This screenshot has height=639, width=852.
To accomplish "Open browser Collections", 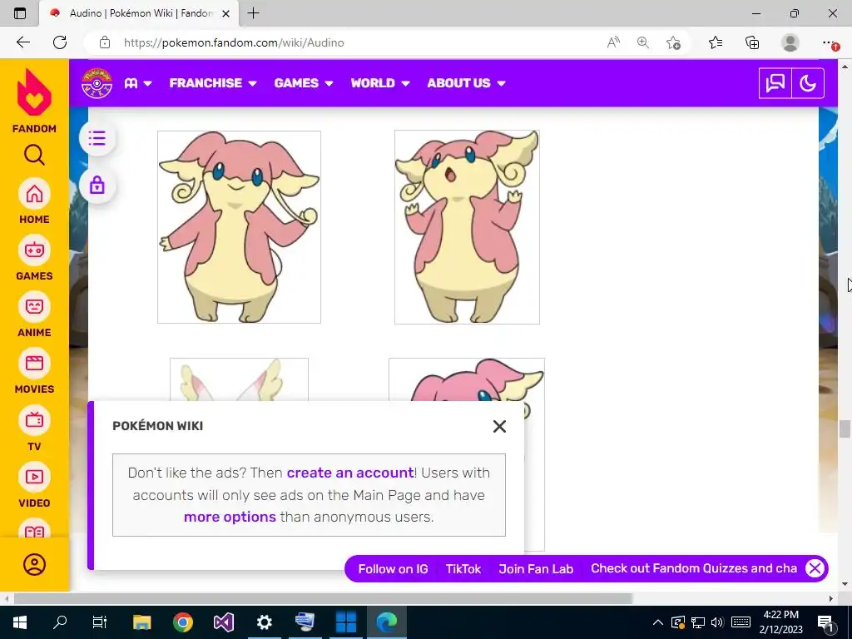I will (x=752, y=42).
